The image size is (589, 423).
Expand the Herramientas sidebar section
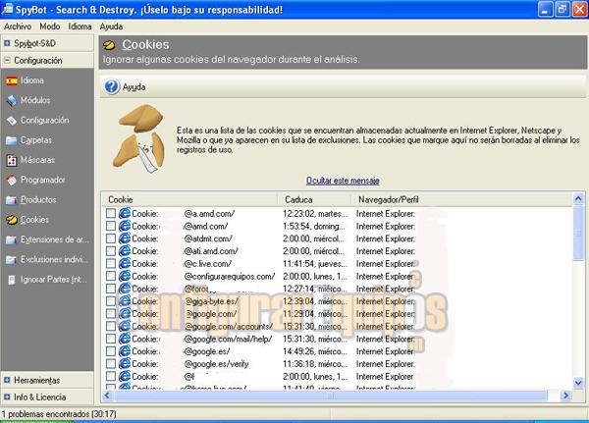(x=7, y=380)
